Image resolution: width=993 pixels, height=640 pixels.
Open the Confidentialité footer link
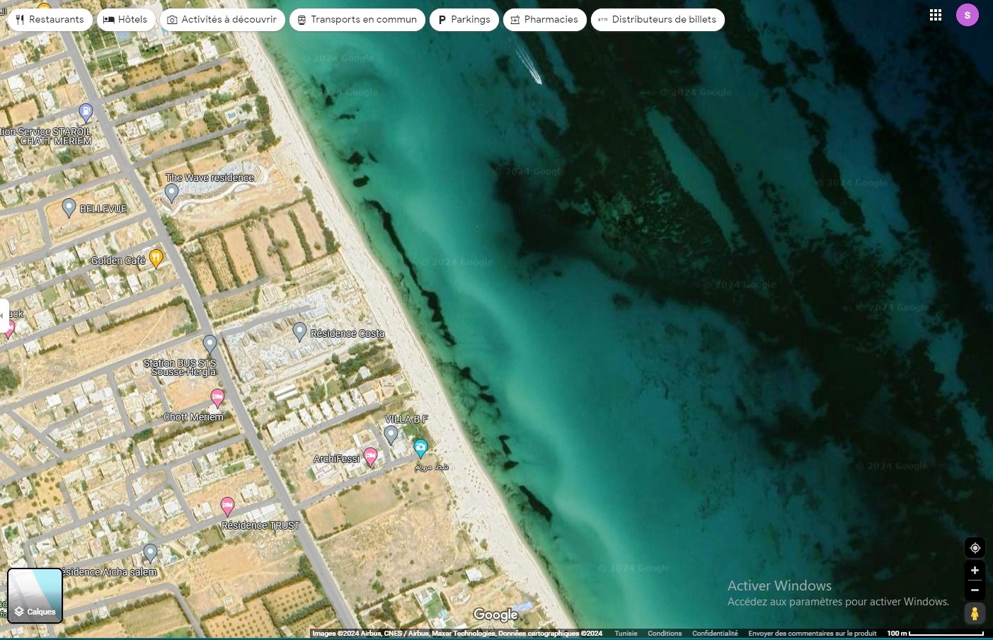click(x=715, y=634)
